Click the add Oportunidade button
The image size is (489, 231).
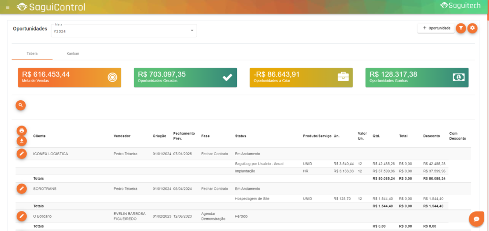tap(436, 28)
